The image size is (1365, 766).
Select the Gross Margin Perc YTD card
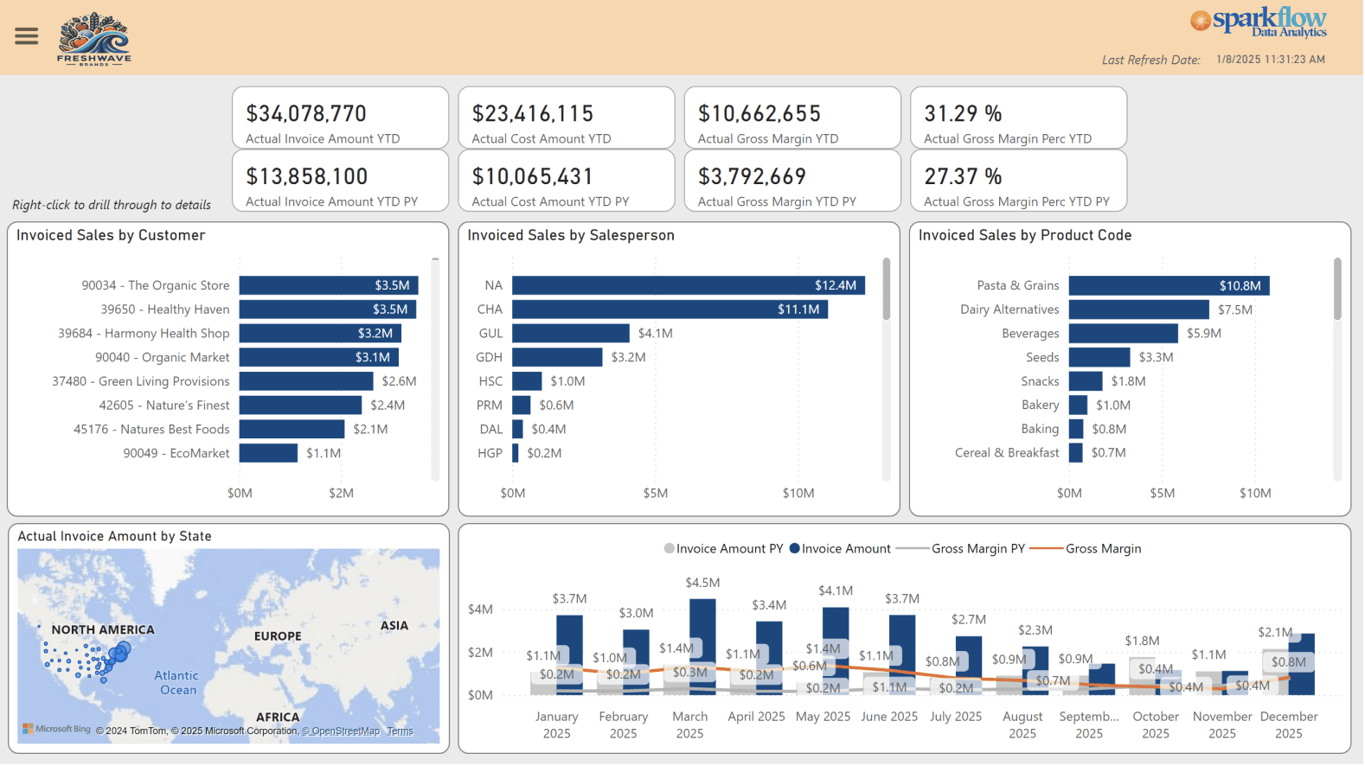pyautogui.click(x=1019, y=118)
